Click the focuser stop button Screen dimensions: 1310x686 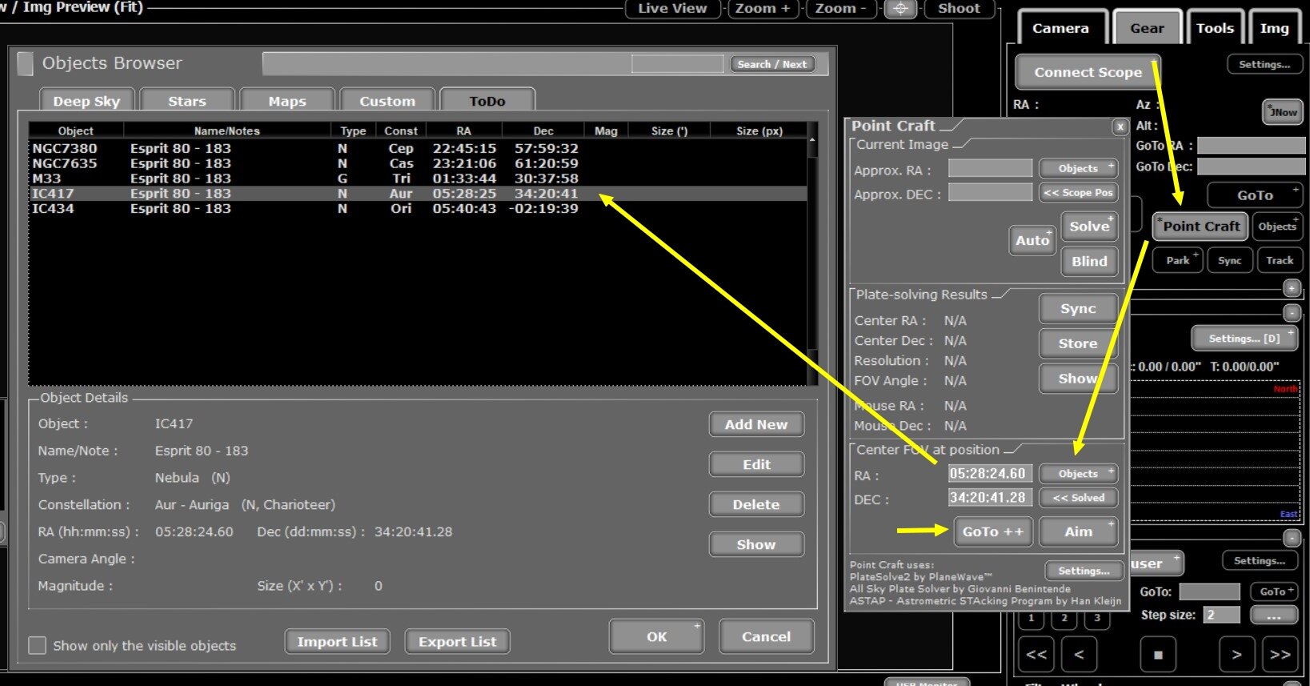[1158, 655]
